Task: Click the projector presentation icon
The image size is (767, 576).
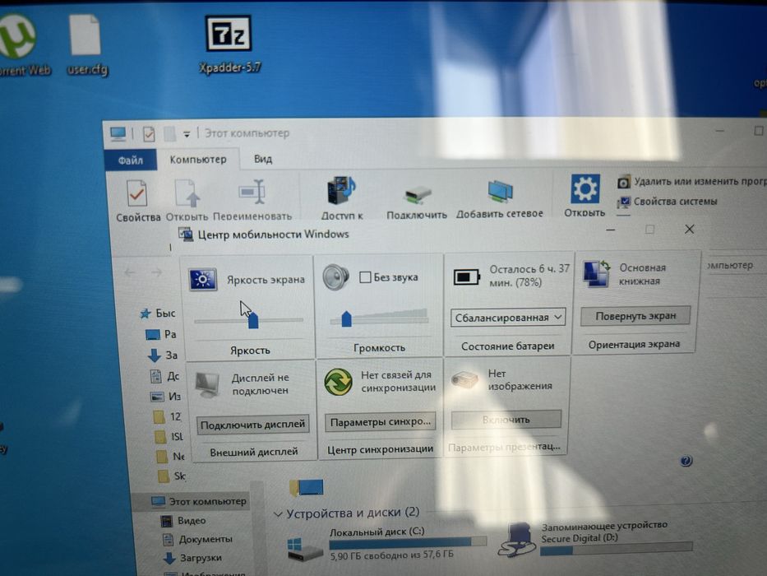Action: pos(464,379)
